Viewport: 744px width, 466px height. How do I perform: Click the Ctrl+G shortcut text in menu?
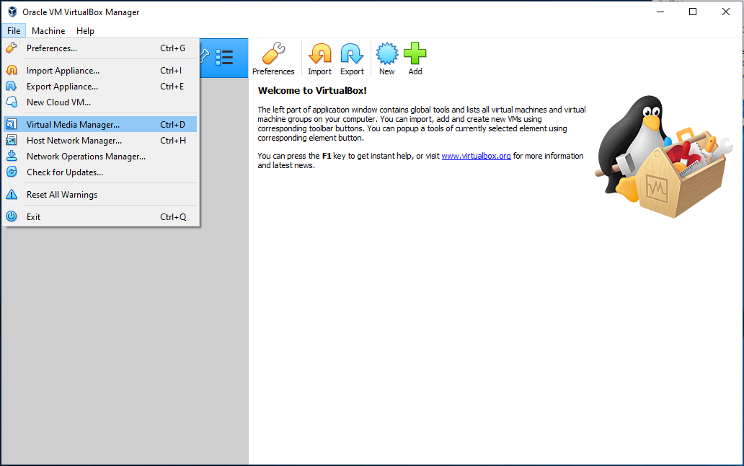pos(173,48)
